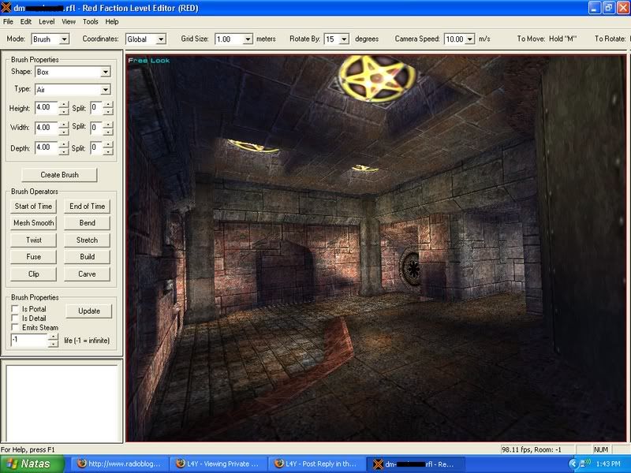Click the Stretch operator button
The width and height of the screenshot is (631, 473).
87,240
